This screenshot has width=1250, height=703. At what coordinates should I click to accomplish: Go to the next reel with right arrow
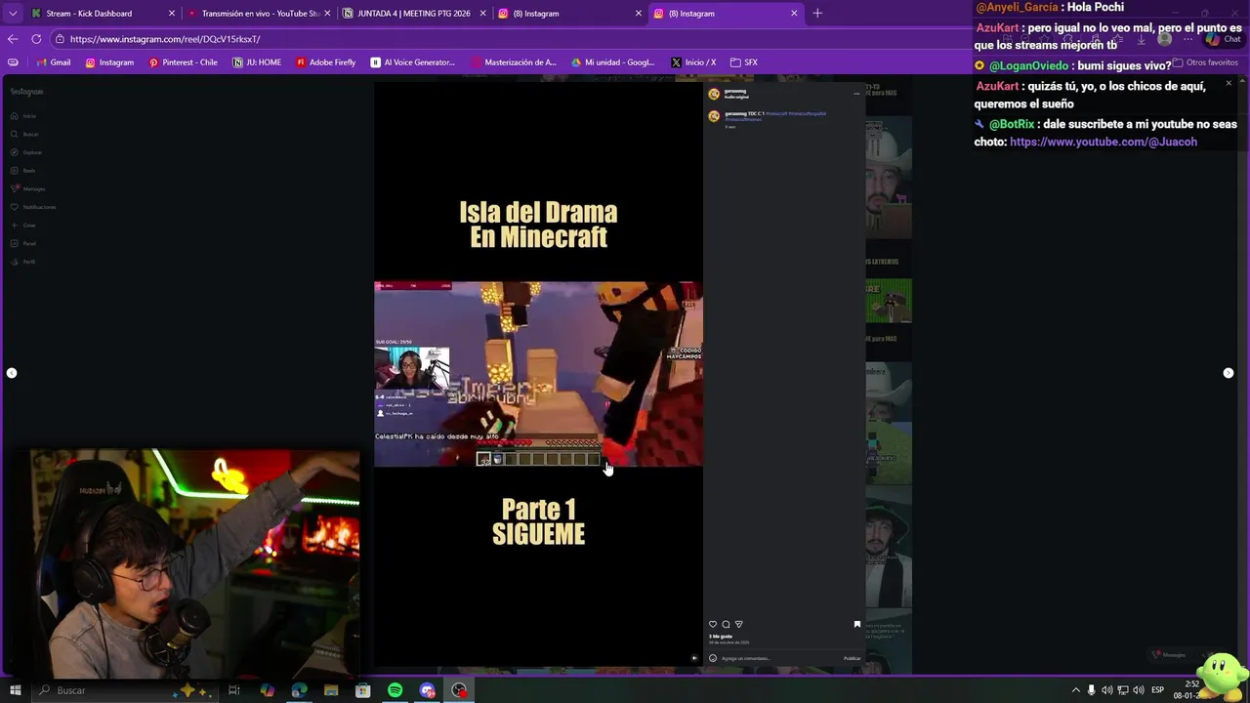coord(1229,373)
